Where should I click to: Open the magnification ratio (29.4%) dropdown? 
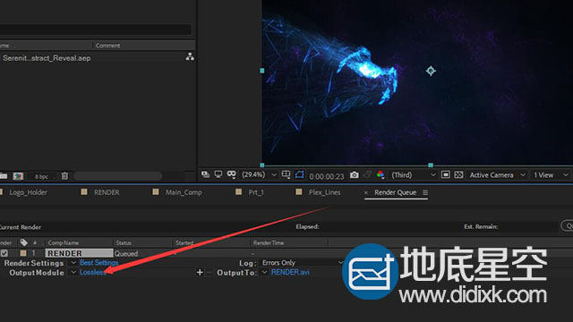(259, 175)
